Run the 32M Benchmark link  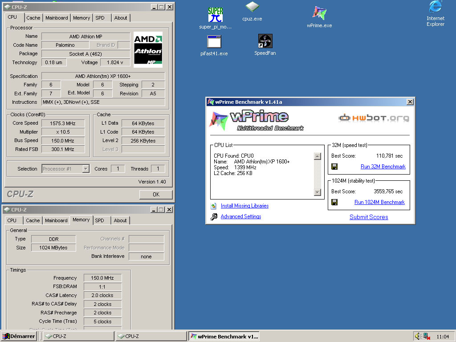coord(383,167)
